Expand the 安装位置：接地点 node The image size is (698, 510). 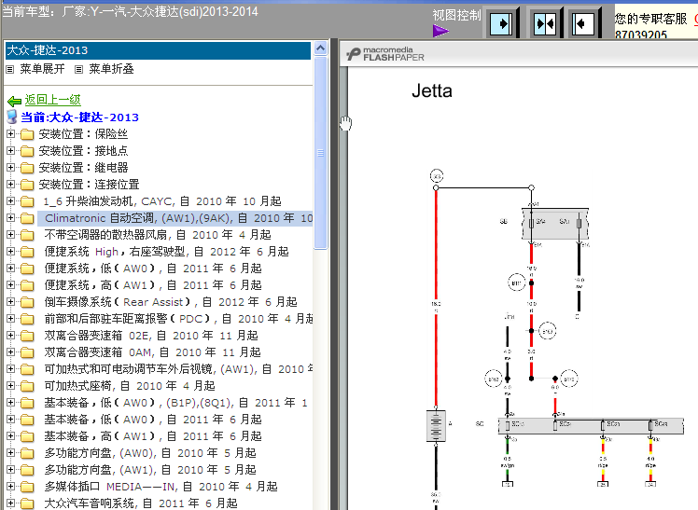[10, 151]
